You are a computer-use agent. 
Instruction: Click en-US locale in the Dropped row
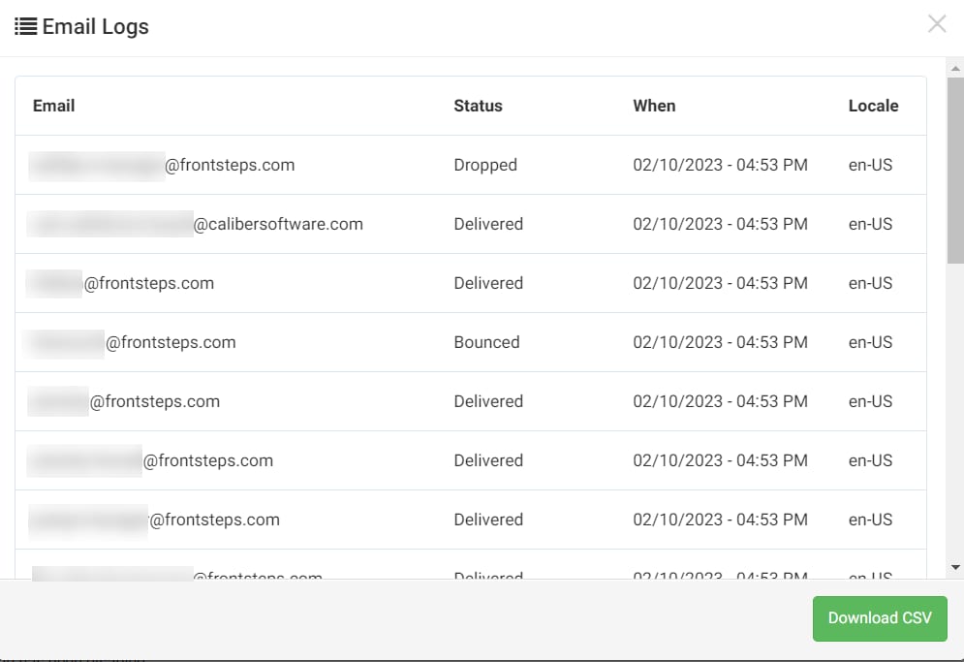coord(870,165)
